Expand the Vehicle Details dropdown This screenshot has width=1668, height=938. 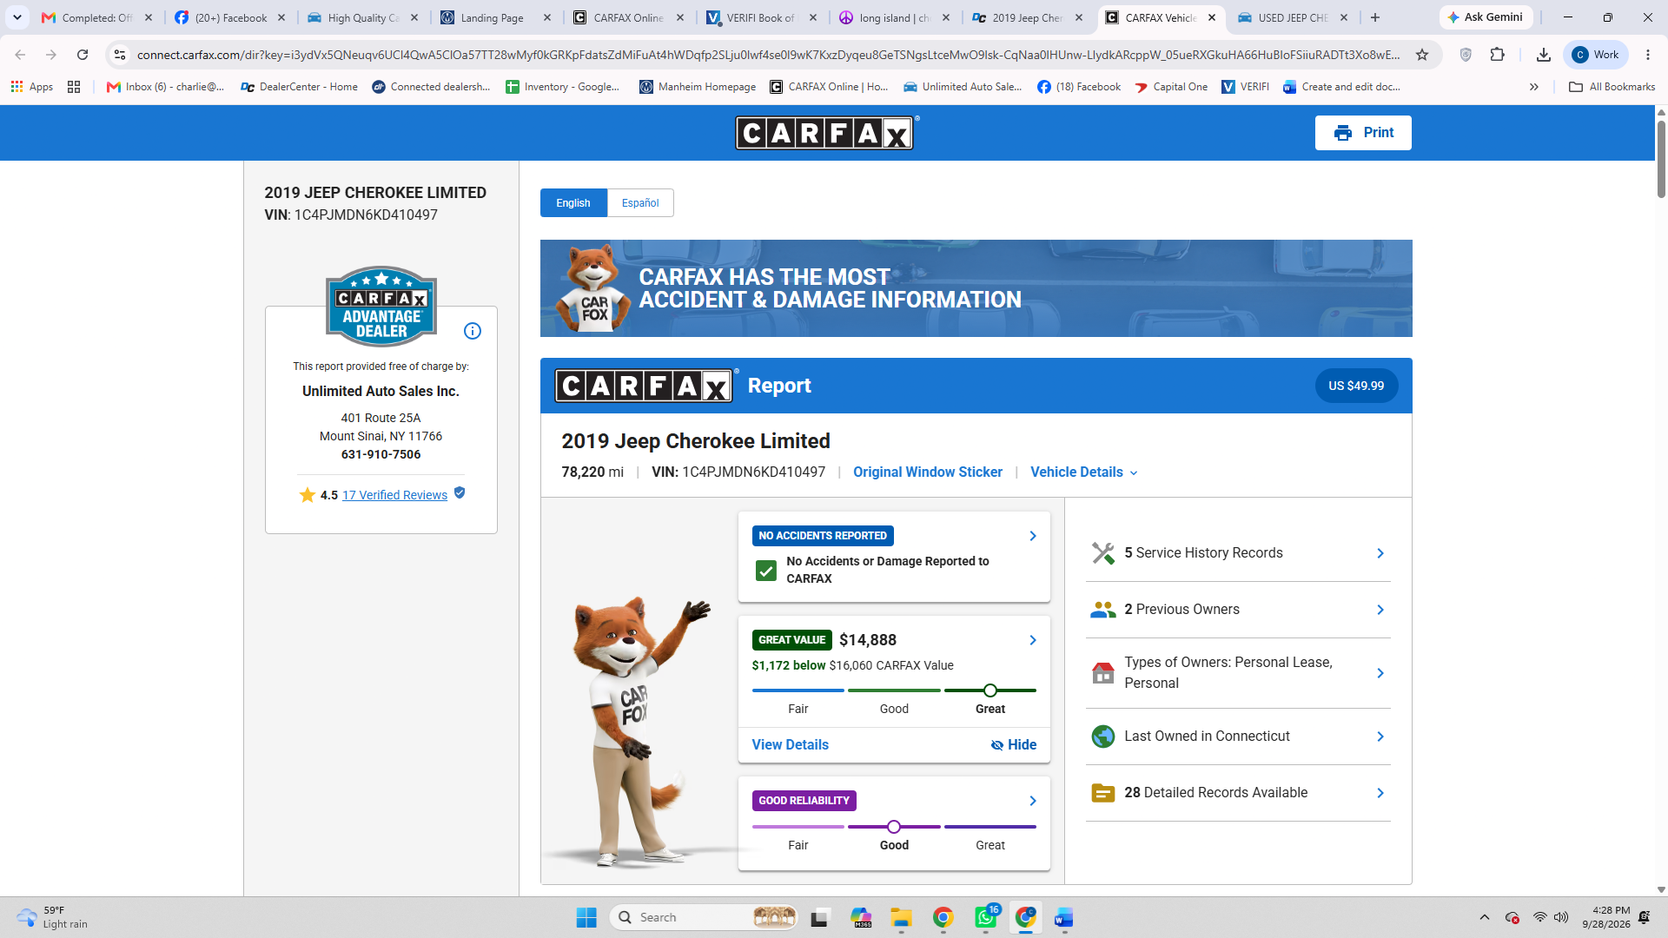(1084, 472)
